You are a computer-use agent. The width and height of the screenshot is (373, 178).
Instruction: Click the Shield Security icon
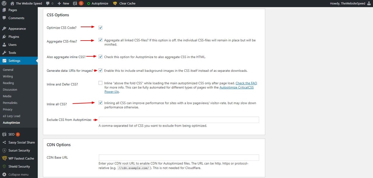4,167
